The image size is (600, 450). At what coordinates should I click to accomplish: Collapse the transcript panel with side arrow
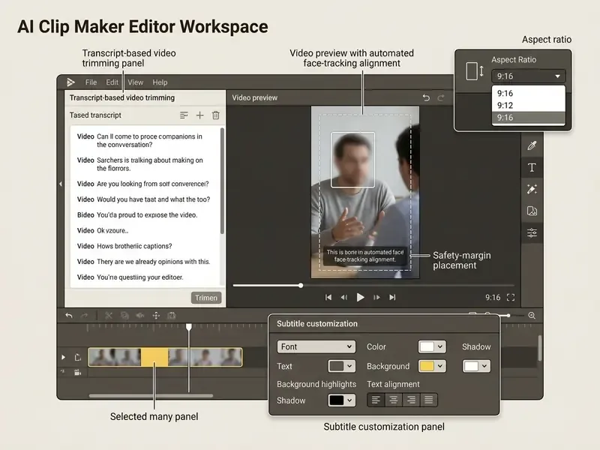[61, 184]
